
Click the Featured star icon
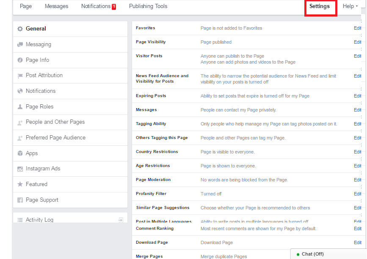click(20, 184)
